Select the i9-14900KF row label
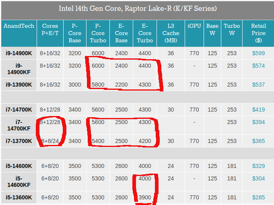The image size is (274, 205). (x=19, y=69)
